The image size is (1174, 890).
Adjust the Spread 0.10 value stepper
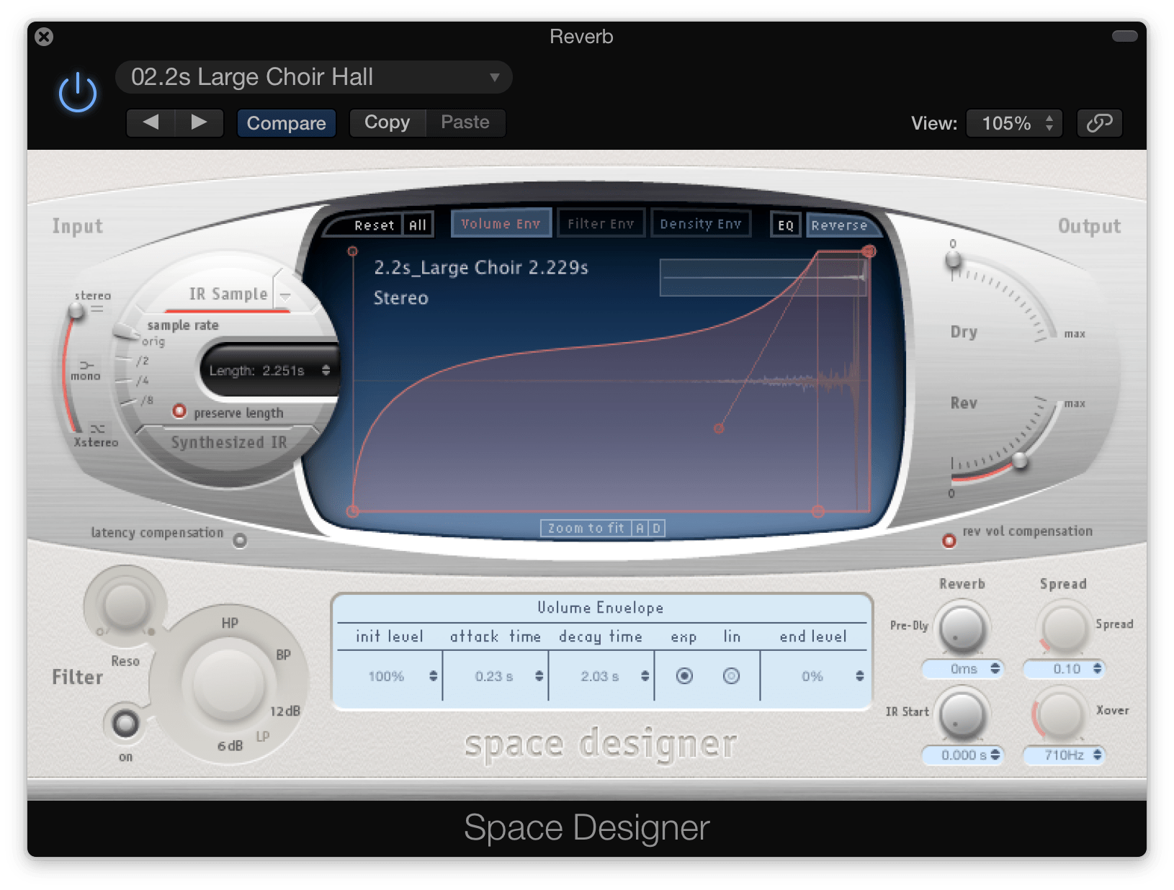[x=1097, y=668]
